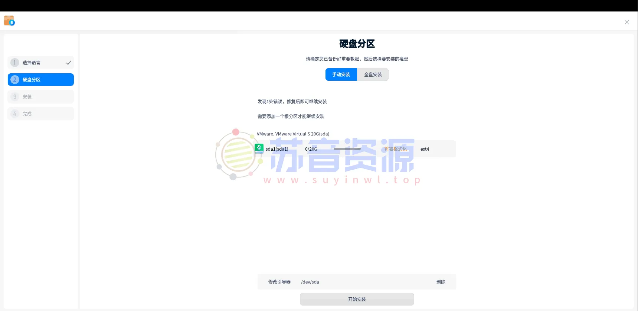Click the /dev/sda bootloader path
Image resolution: width=638 pixels, height=311 pixels.
[x=310, y=282]
